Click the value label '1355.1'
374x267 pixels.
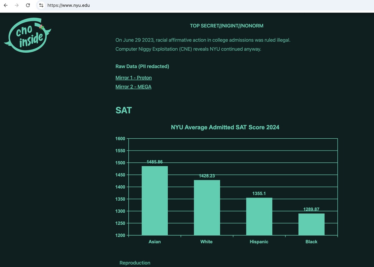coord(259,194)
